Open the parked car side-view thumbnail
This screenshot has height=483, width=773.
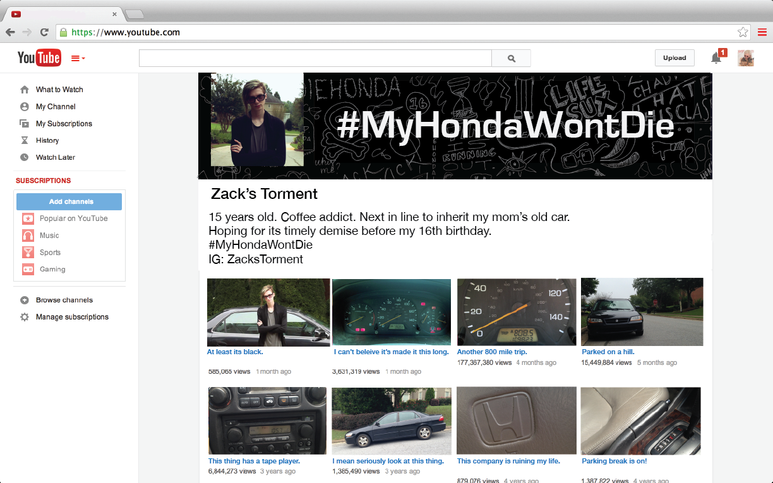[392, 421]
